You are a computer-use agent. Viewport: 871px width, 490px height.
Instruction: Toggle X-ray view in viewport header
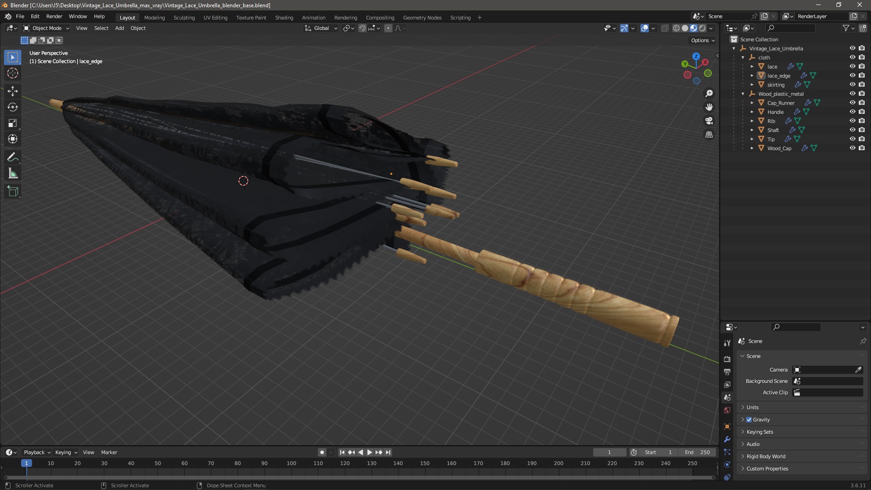[665, 28]
